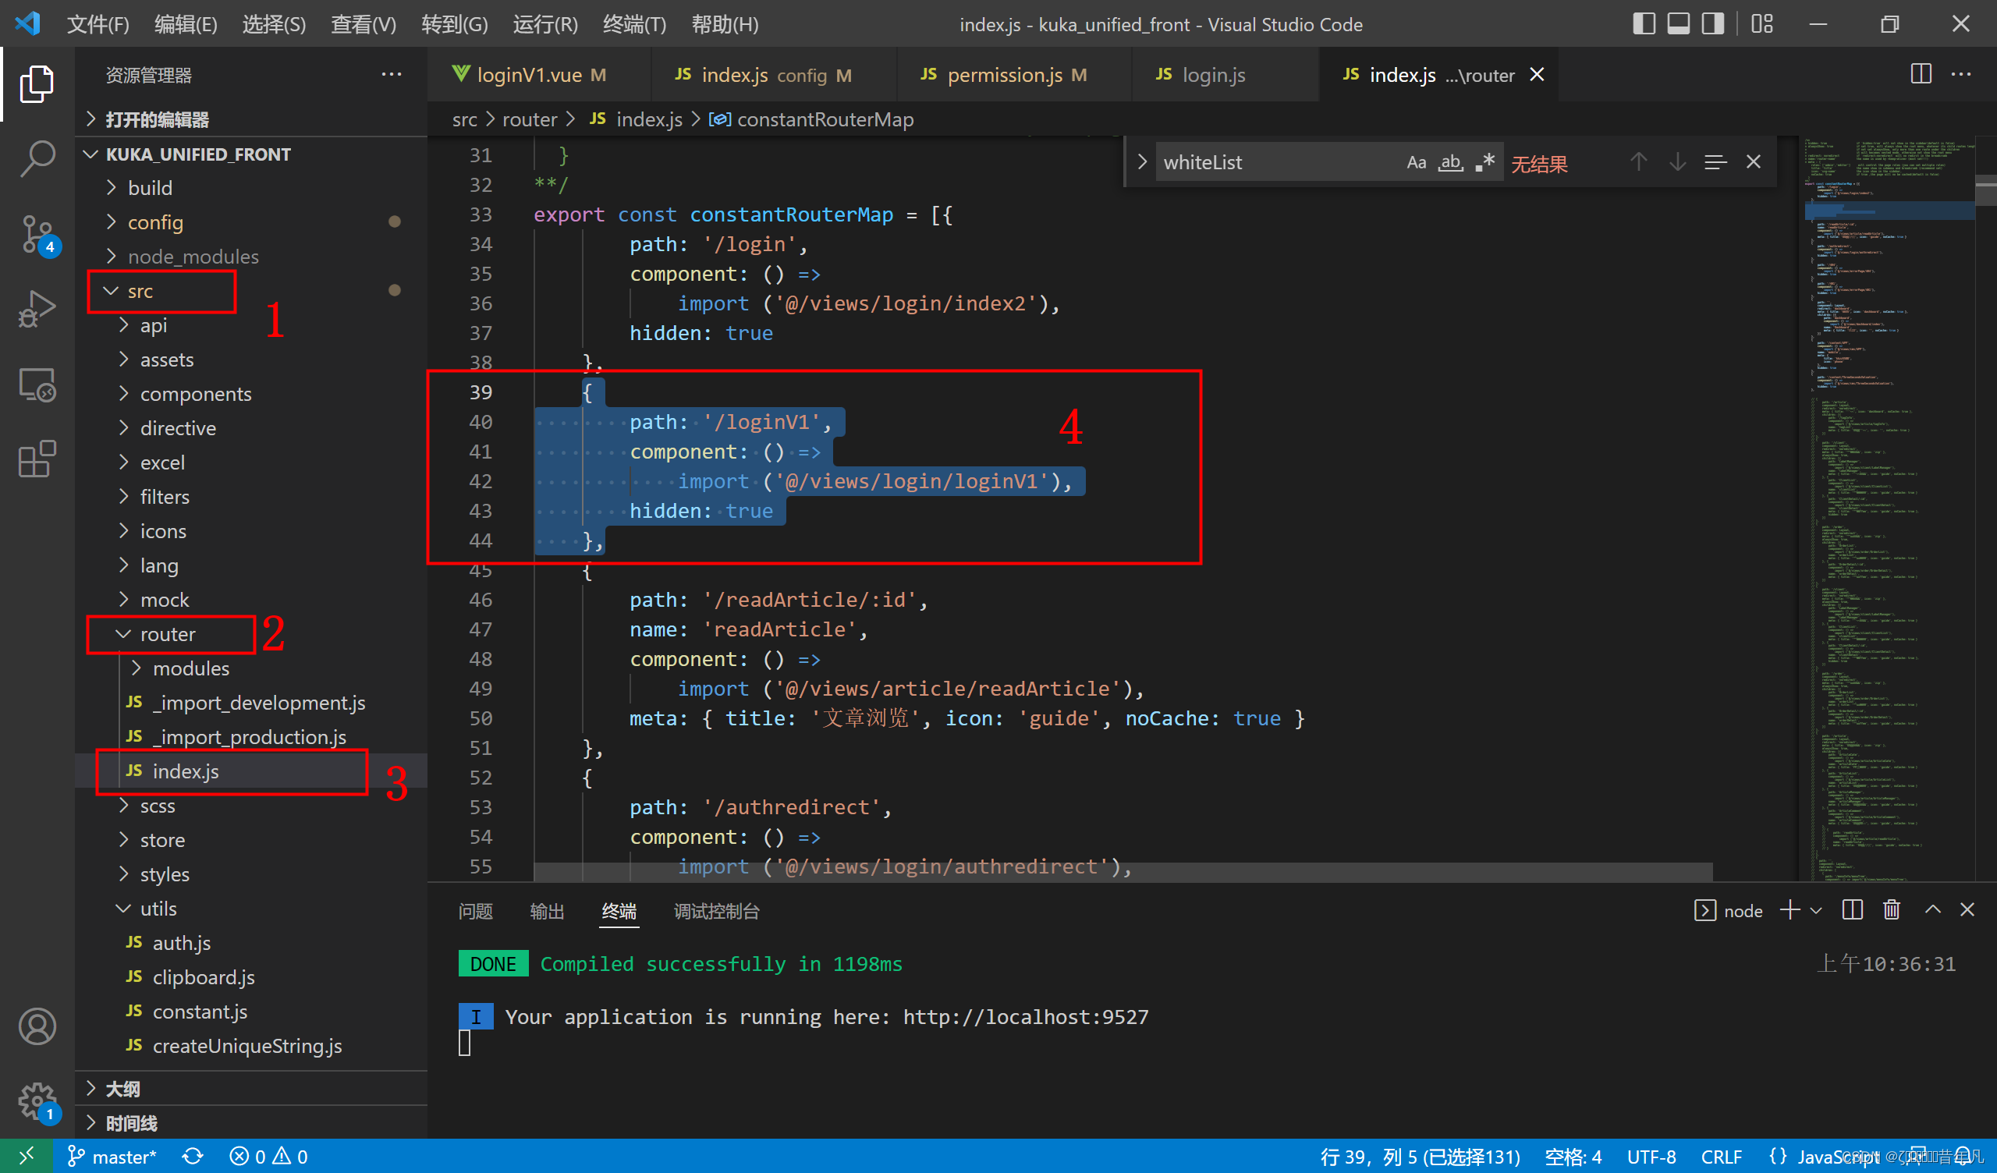Open the Search view in activity bar

tap(37, 158)
